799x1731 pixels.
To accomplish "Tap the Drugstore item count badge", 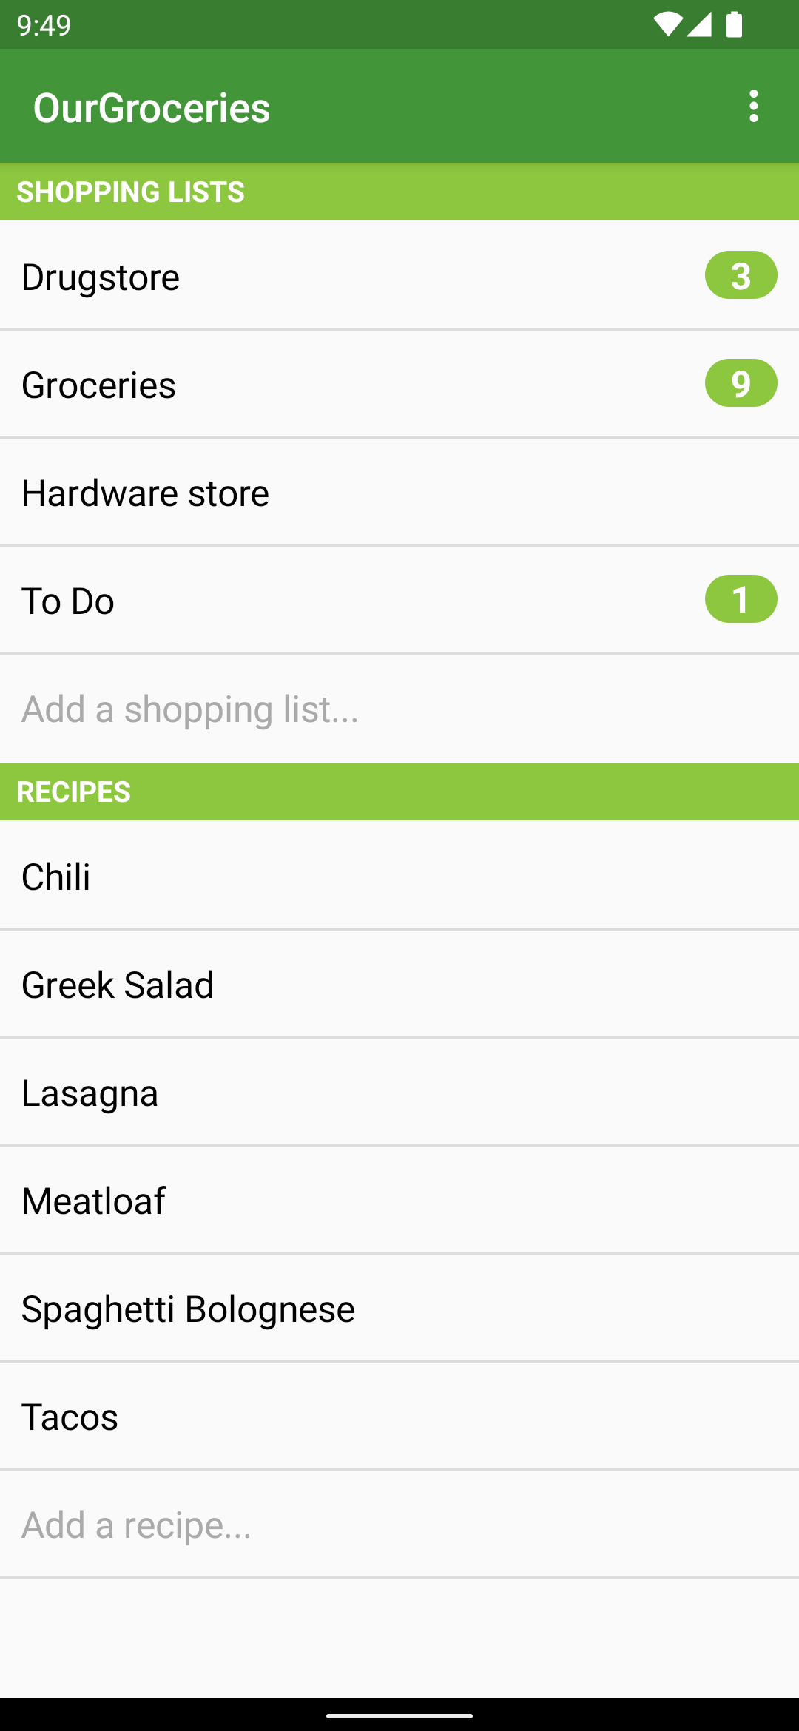I will point(741,275).
